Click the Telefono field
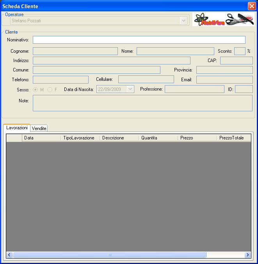This screenshot has height=264, width=258. point(60,80)
